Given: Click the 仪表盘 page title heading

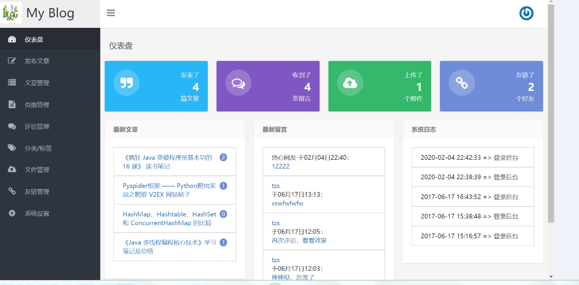Looking at the screenshot, I should tap(121, 46).
